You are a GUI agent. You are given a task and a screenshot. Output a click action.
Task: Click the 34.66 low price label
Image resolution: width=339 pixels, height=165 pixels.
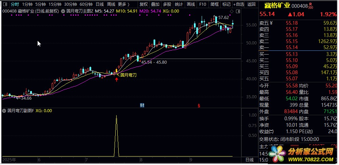click(26, 98)
